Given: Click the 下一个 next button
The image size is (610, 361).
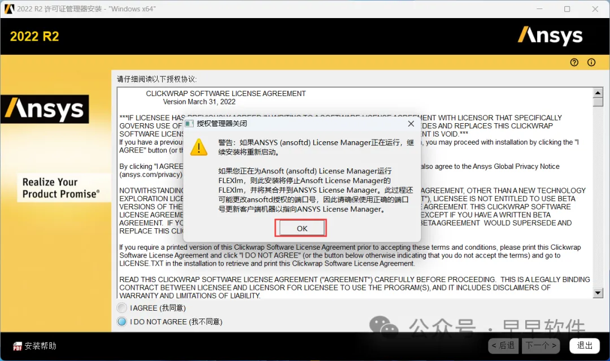Looking at the screenshot, I should click(541, 345).
